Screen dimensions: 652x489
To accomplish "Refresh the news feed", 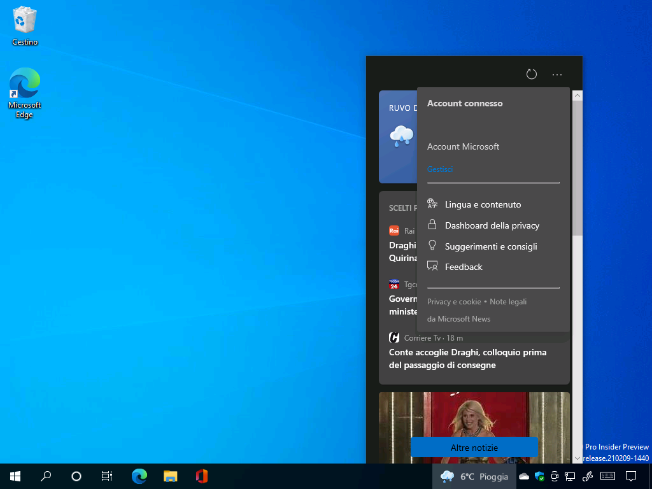I will pos(532,74).
